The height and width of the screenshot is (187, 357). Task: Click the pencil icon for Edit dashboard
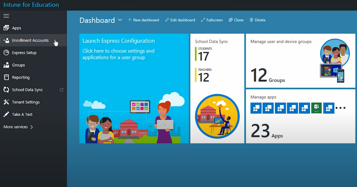(x=167, y=20)
